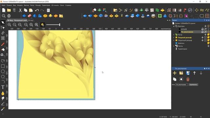
Task: Select the red Paint brush tool
Action: pyautogui.click(x=3, y=44)
